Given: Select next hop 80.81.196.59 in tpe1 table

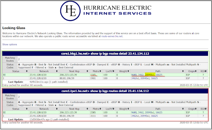Looking at the screenshot, I should click(67, 116).
